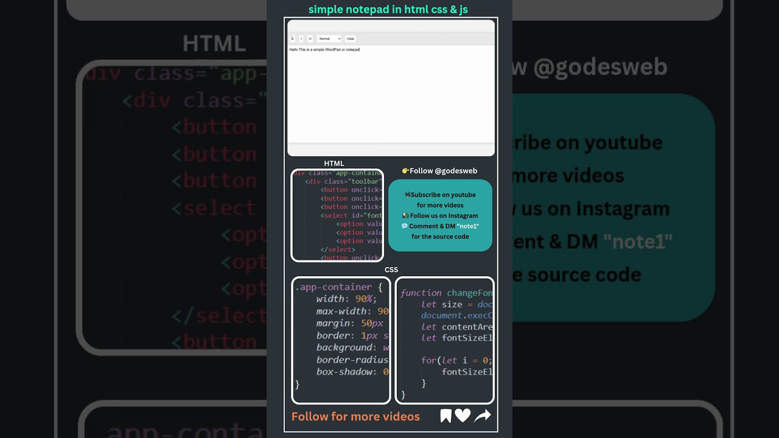Open the Normal font size dropdown
This screenshot has width=779, height=438.
[329, 38]
